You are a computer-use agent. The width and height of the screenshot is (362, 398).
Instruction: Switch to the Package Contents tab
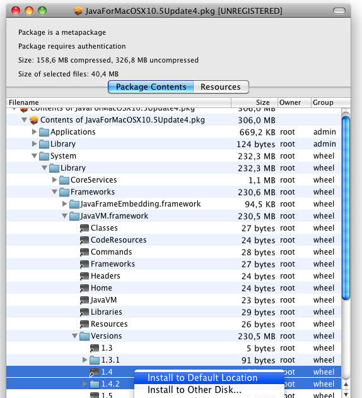(151, 87)
